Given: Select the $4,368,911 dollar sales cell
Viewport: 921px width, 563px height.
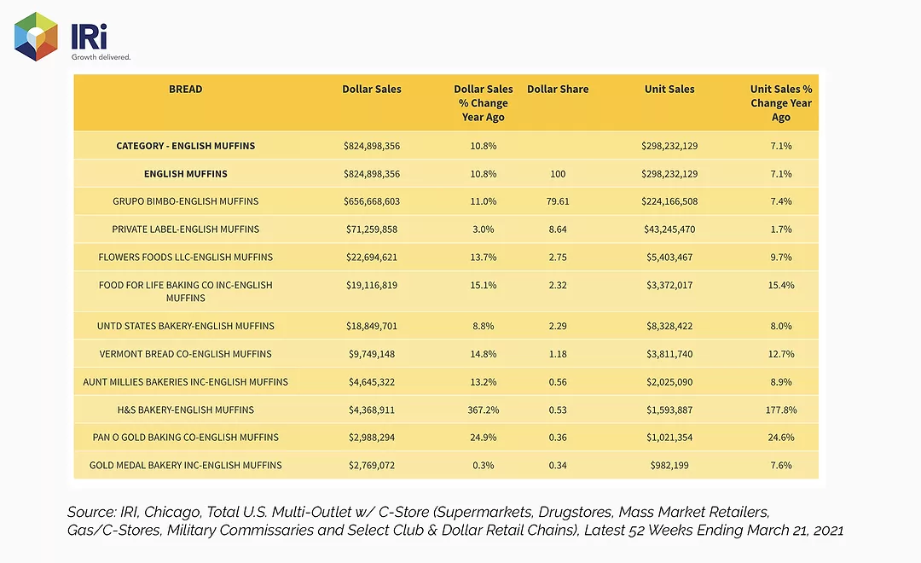Looking at the screenshot, I should pyautogui.click(x=372, y=409).
